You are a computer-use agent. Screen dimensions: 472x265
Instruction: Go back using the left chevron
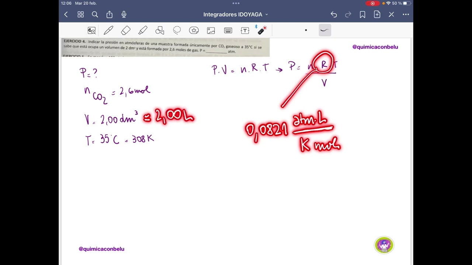coord(66,14)
